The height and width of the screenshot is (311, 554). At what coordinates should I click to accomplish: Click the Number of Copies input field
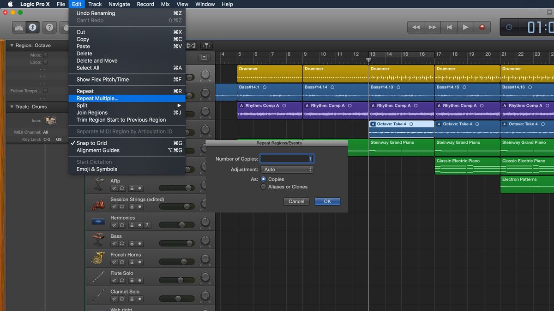(286, 158)
